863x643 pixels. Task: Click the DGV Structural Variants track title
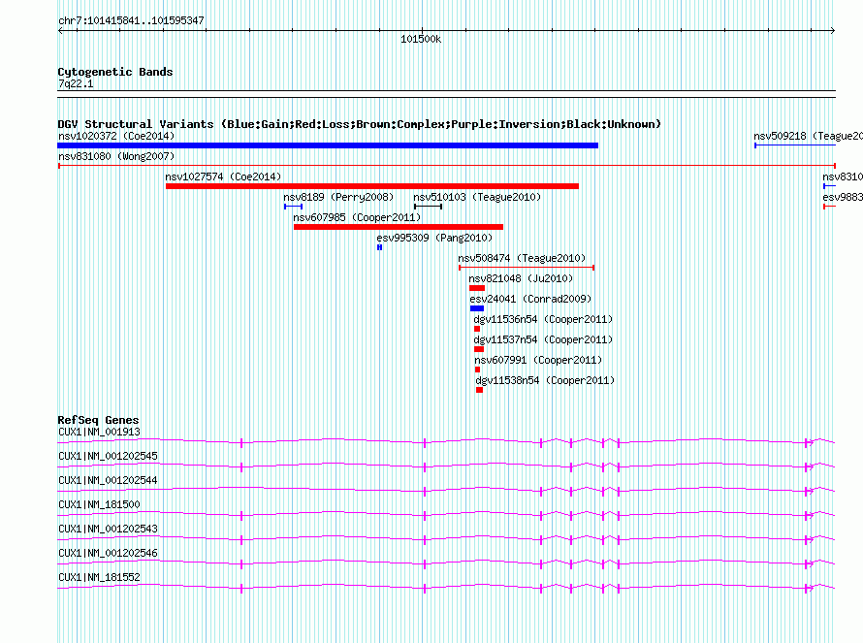point(359,124)
